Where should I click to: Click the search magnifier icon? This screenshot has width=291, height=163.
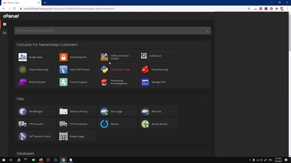point(207,31)
